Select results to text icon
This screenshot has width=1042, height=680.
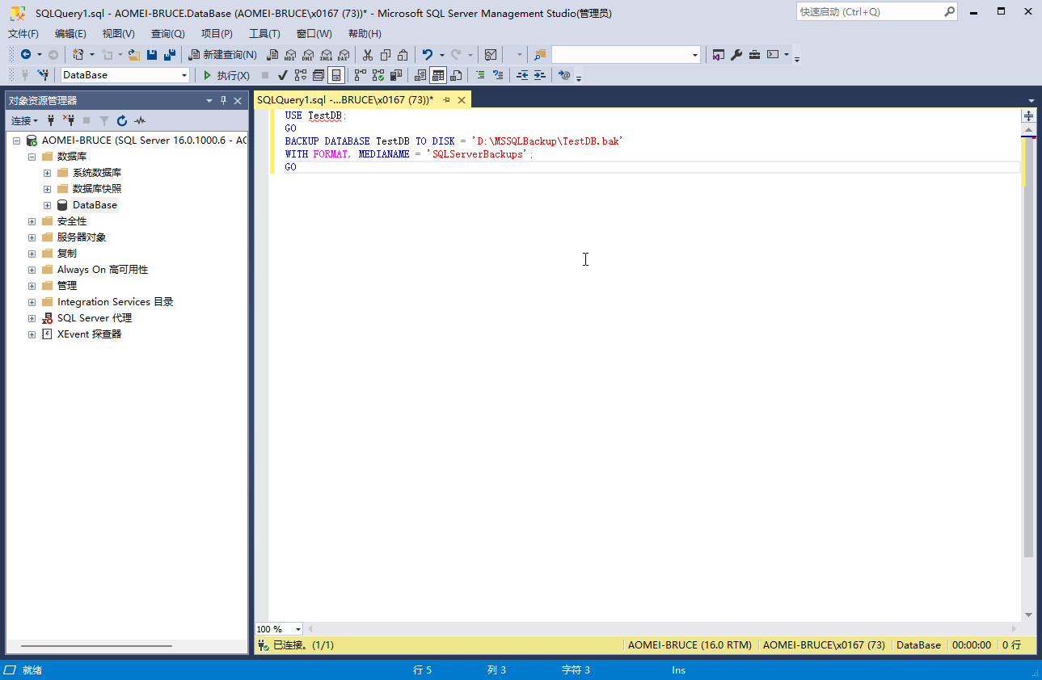click(420, 75)
